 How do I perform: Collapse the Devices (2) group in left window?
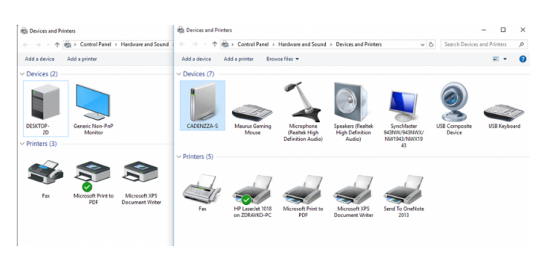[23, 74]
